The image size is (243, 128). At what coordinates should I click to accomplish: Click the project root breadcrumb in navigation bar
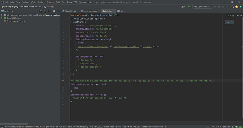[x=21, y=7]
